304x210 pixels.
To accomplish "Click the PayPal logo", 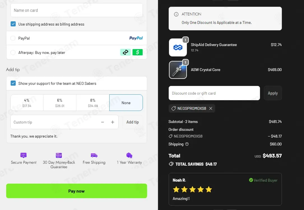I will [136, 38].
